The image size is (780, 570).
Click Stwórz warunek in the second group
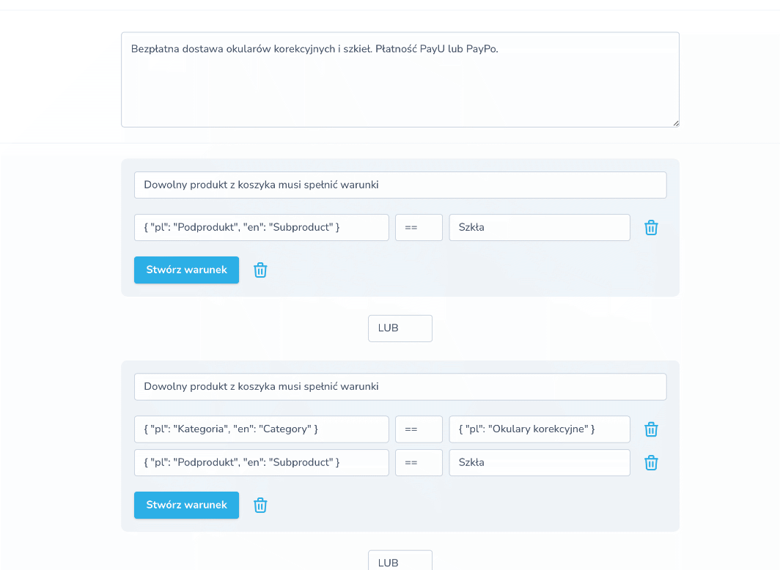(186, 505)
